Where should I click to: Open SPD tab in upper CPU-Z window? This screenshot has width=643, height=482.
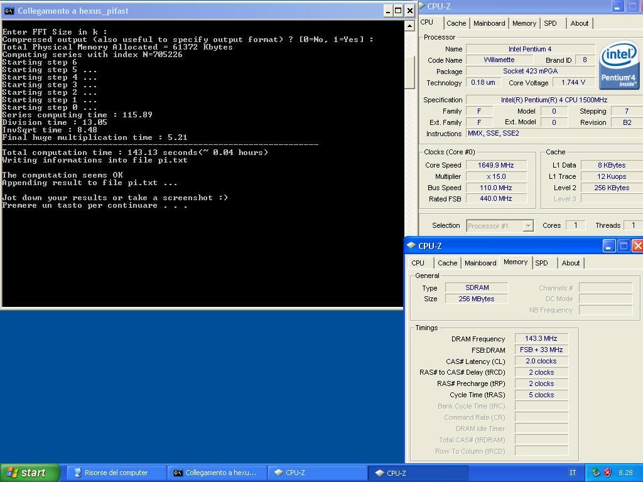coord(550,23)
